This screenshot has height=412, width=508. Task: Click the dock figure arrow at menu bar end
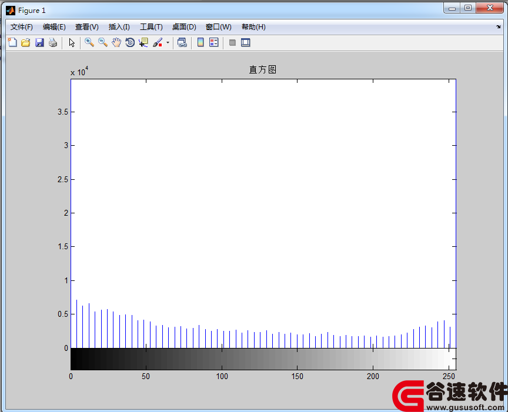[498, 27]
